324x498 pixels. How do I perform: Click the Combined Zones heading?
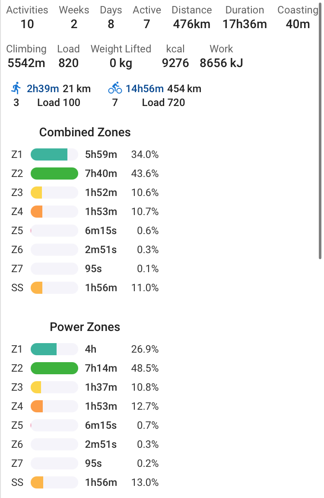[x=85, y=132]
